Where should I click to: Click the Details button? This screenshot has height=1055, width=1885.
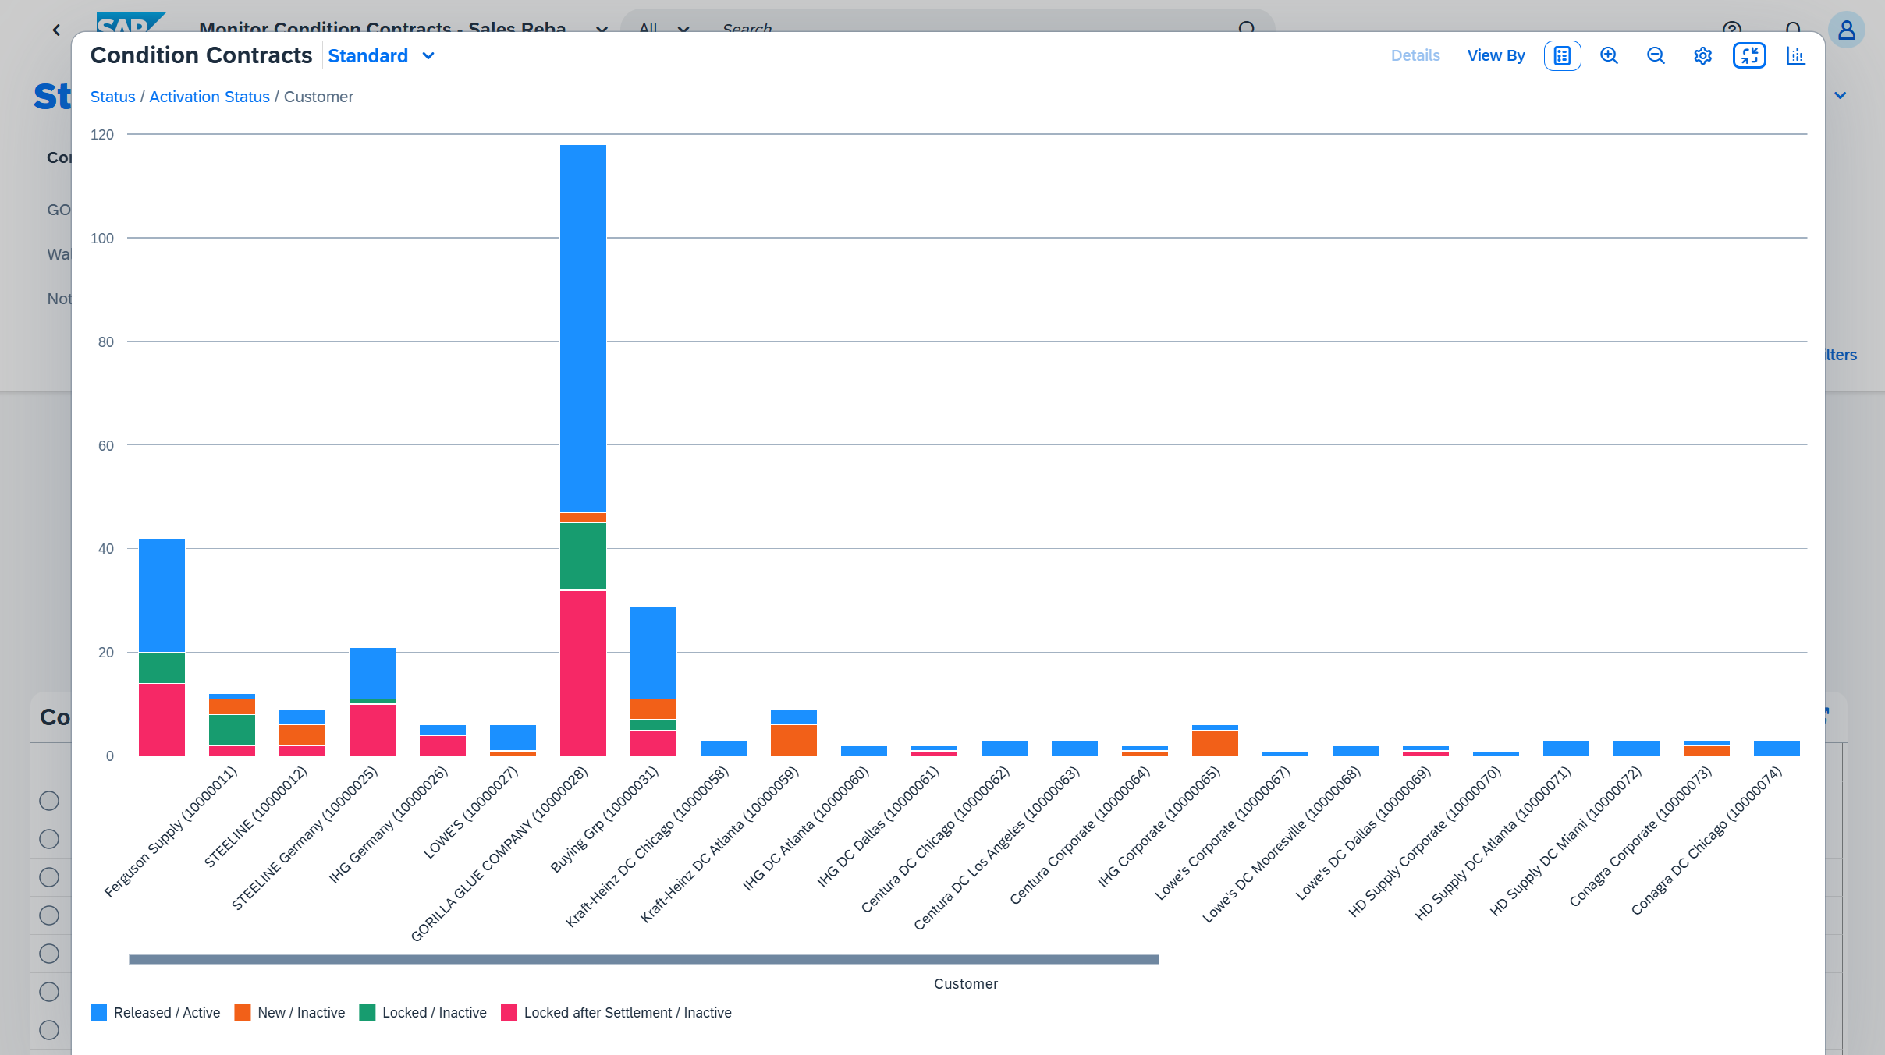click(1415, 55)
